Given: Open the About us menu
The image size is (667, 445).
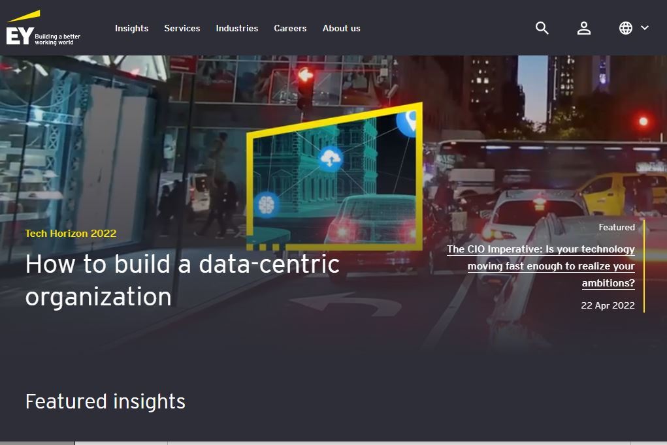Looking at the screenshot, I should (341, 28).
